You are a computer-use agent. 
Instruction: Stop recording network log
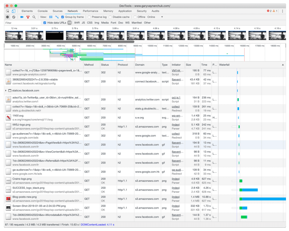[8, 17]
